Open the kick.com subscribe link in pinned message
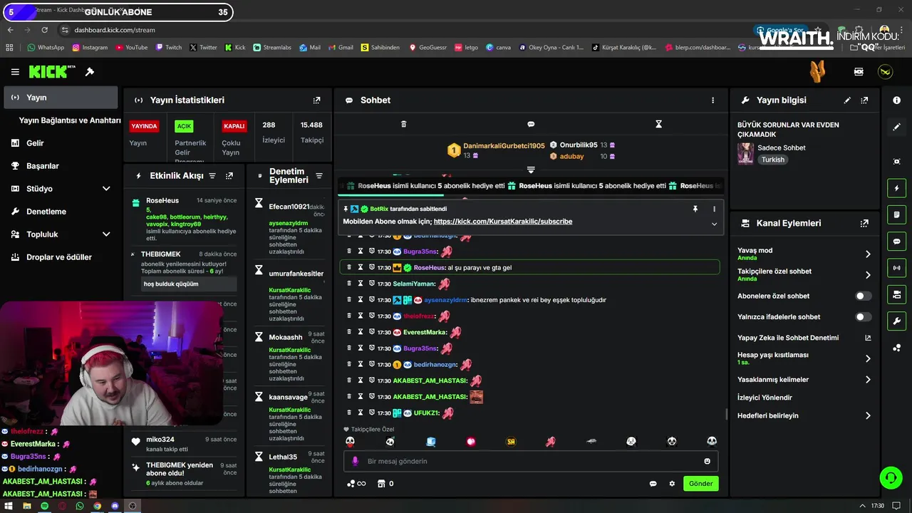The width and height of the screenshot is (912, 513). 502,222
